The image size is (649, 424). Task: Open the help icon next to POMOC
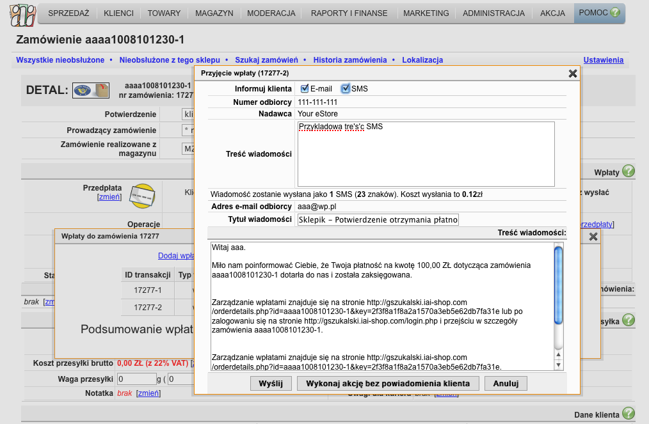coord(615,12)
